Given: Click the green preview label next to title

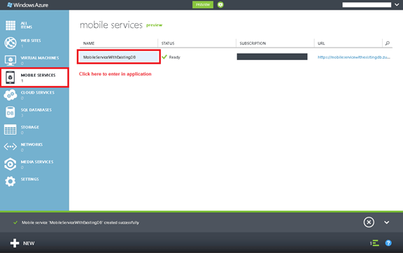Looking at the screenshot, I should pyautogui.click(x=154, y=25).
